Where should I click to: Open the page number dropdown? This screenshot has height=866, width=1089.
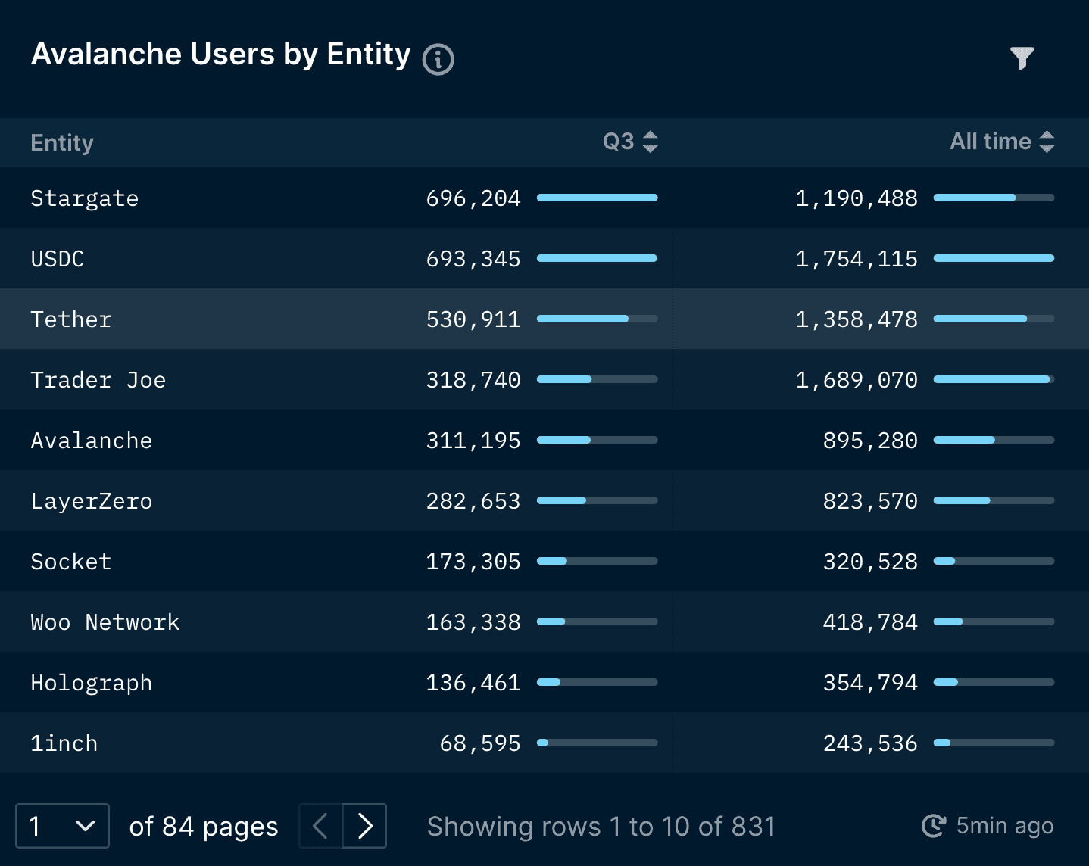point(62,826)
